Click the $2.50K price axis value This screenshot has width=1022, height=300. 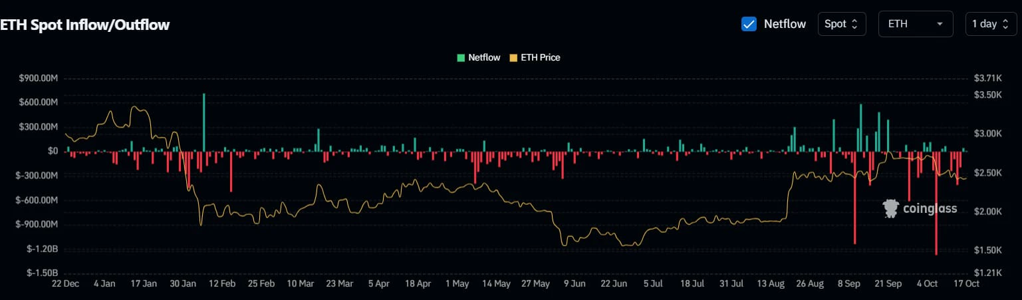pyautogui.click(x=987, y=173)
